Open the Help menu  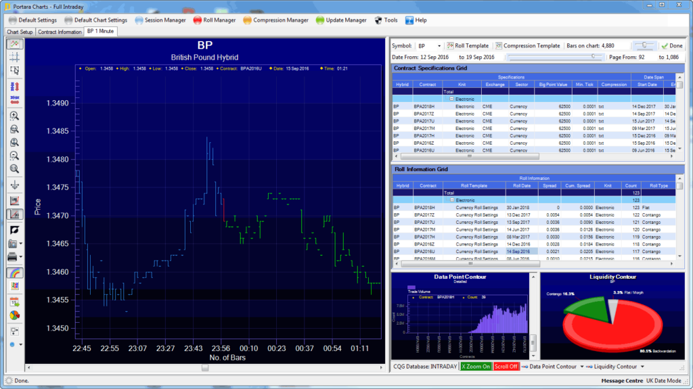pos(416,20)
